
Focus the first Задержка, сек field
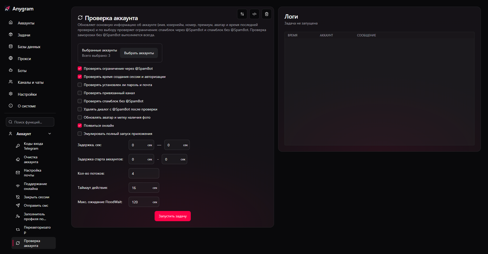pos(141,145)
